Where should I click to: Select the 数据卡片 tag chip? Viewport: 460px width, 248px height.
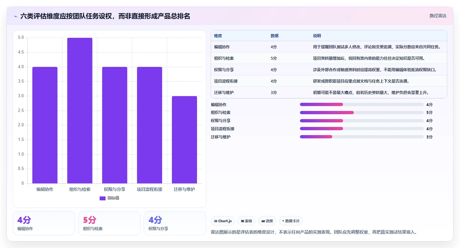(x=291, y=221)
